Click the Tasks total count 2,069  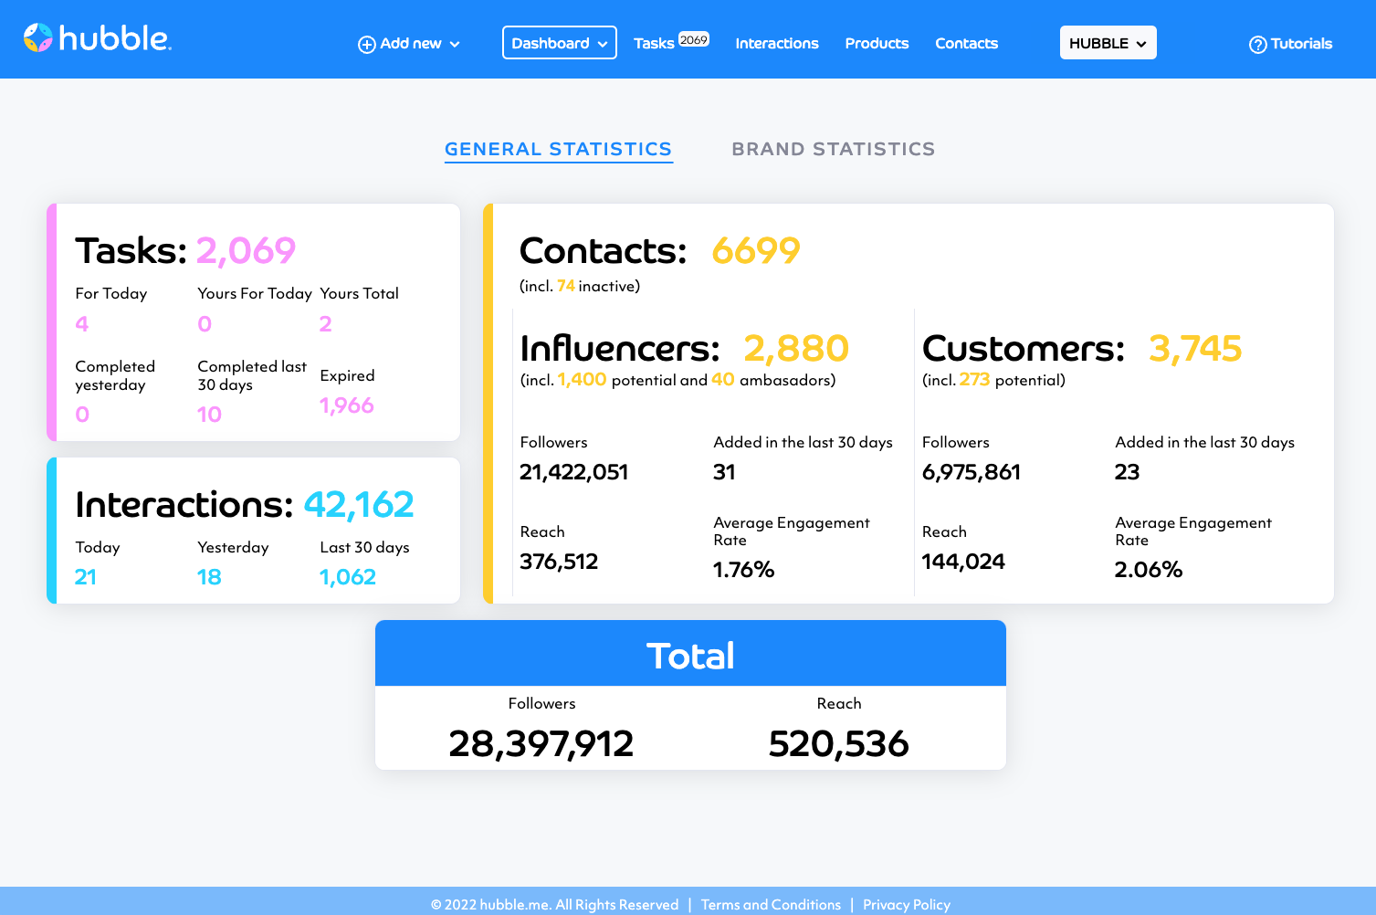(x=246, y=249)
